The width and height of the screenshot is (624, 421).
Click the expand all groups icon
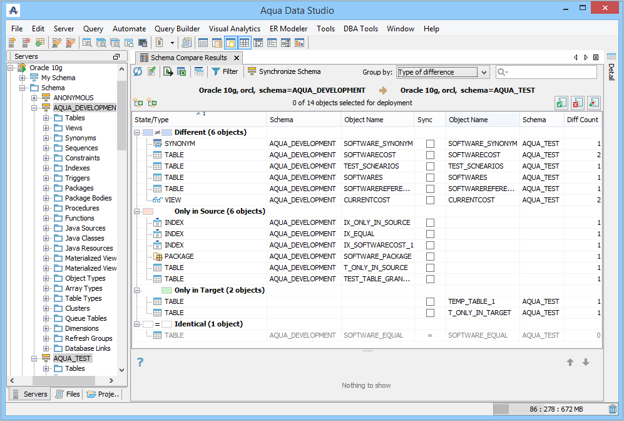pos(138,103)
